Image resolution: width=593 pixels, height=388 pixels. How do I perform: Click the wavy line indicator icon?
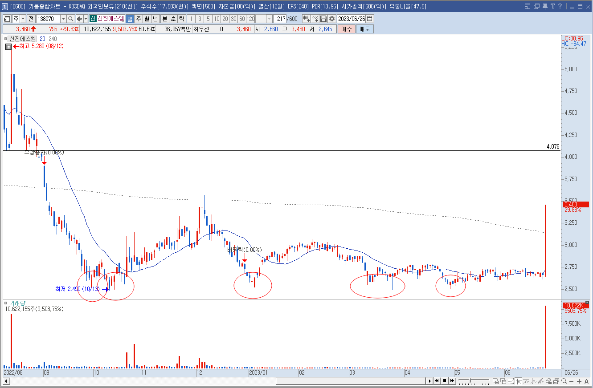[x=526, y=381]
